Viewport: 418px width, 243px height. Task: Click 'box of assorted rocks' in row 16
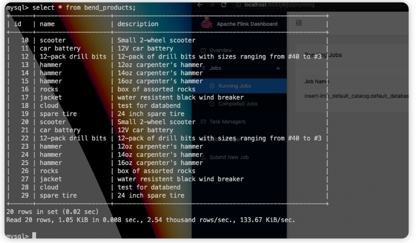click(157, 89)
